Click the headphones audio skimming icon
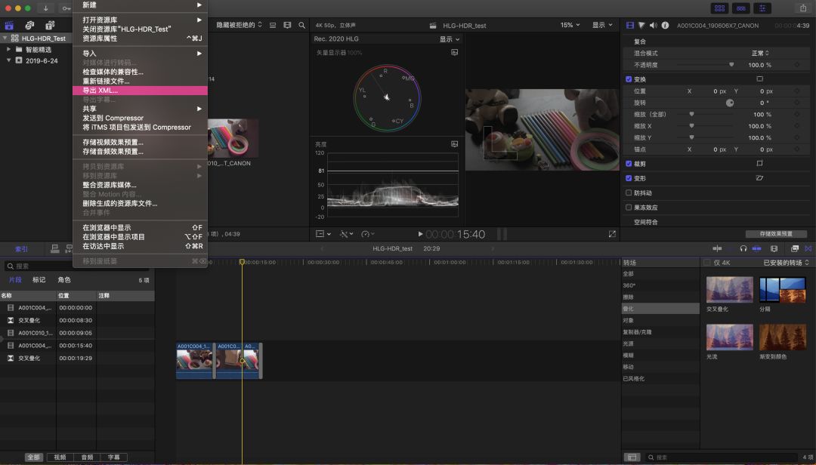This screenshot has height=465, width=816. click(743, 248)
